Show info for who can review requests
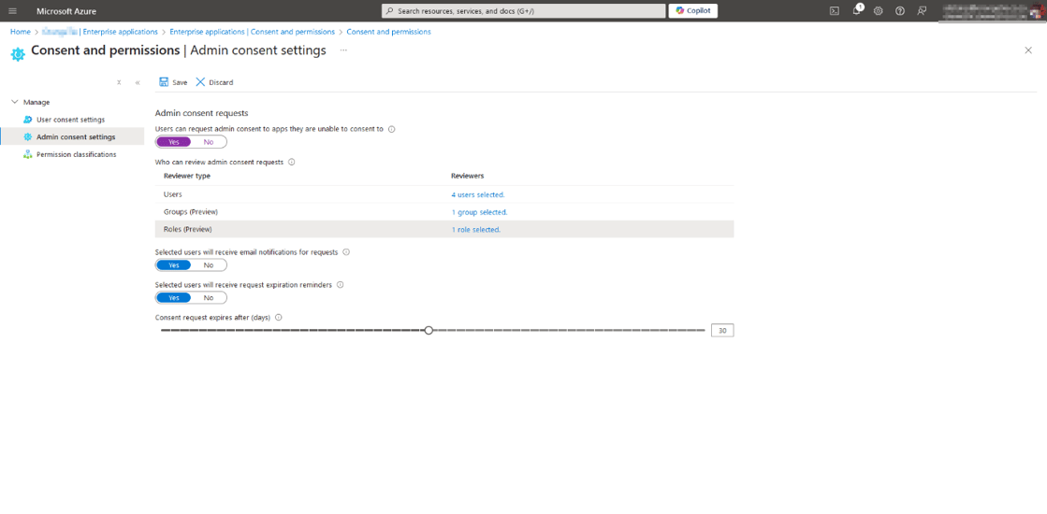This screenshot has height=514, width=1047. click(292, 162)
